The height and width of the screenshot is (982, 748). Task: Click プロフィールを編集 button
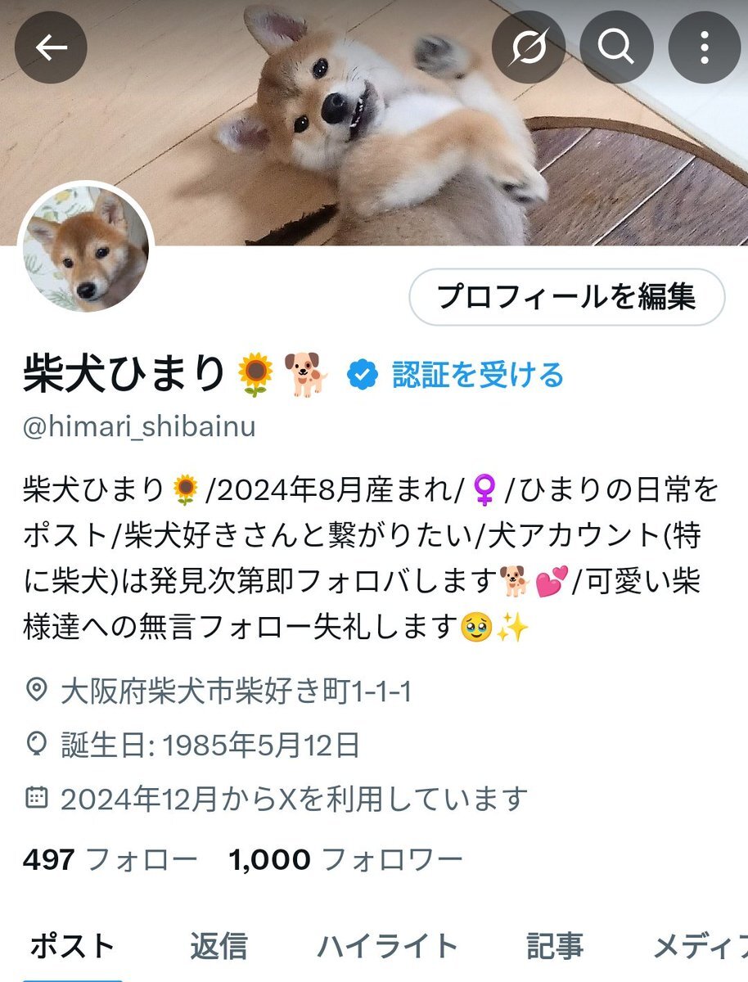tap(566, 296)
